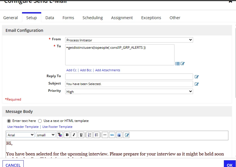Open directory picker list icon beside To
The width and height of the screenshot is (236, 167).
coord(178,64)
